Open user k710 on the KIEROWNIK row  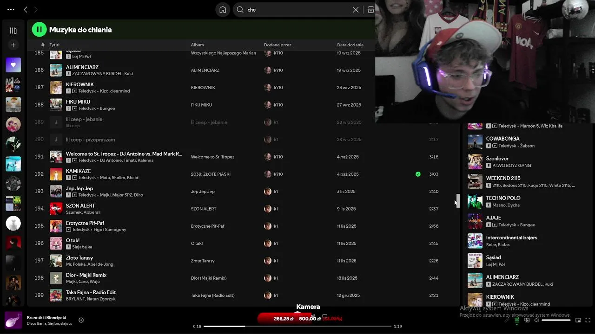pos(278,88)
